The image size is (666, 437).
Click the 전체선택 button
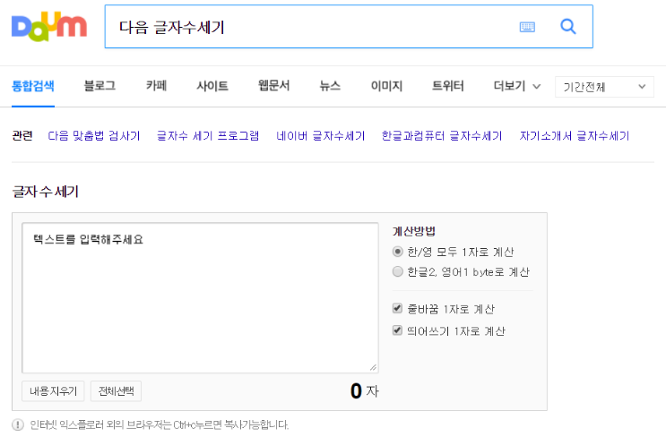[116, 390]
